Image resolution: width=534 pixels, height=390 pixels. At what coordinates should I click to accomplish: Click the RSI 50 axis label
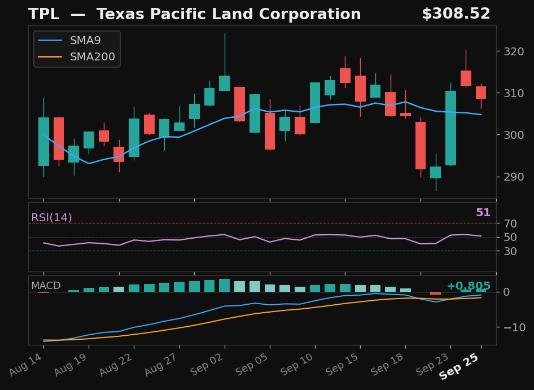point(511,238)
